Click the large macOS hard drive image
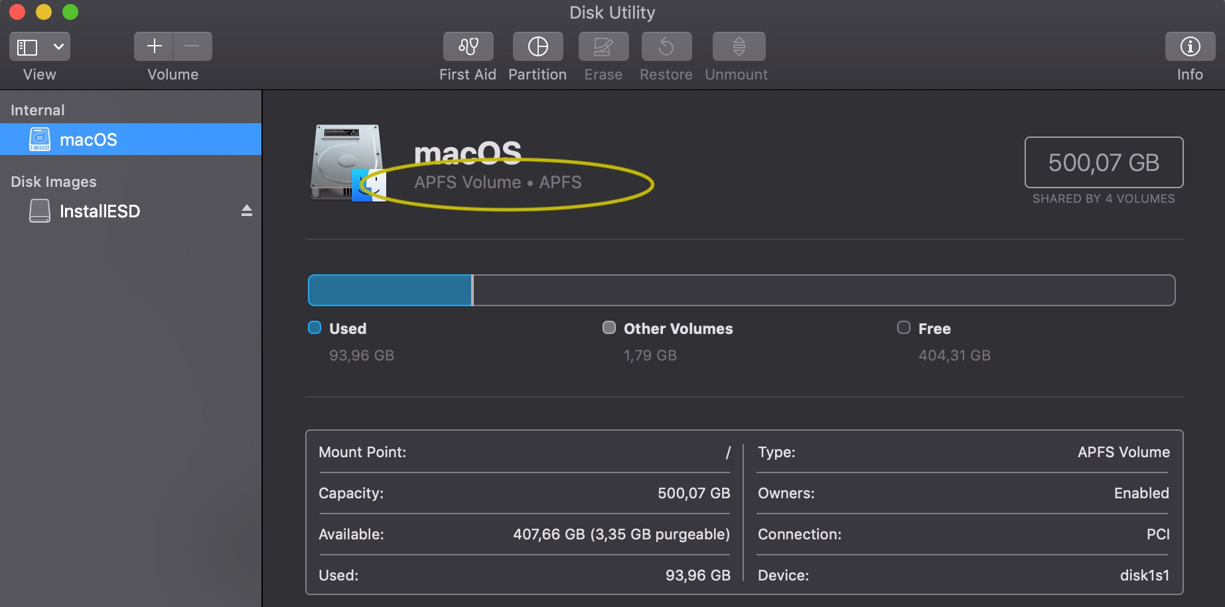The width and height of the screenshot is (1225, 607). (x=348, y=162)
